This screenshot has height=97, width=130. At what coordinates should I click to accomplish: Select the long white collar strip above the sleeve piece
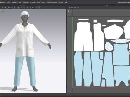coord(115,21)
